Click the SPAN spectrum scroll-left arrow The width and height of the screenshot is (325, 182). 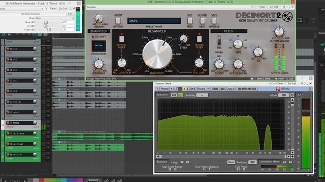point(158,156)
